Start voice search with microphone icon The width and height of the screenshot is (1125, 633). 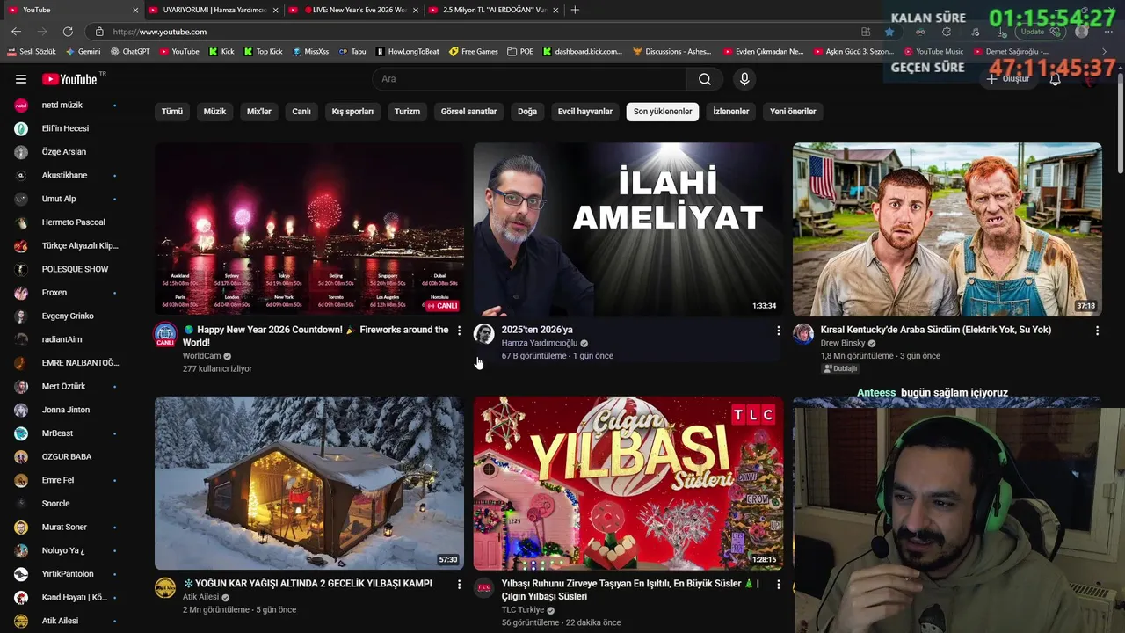coord(744,79)
